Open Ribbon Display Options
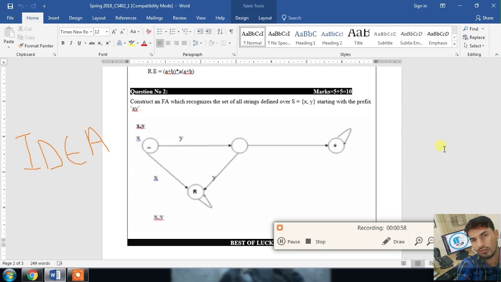Screen dimensions: 501x282 click(x=443, y=6)
